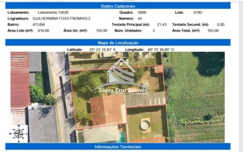Select the Testada Principal value 21,43

(162, 24)
